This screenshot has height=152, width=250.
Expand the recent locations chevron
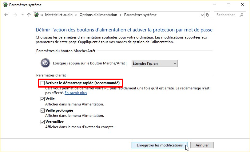[22, 15]
